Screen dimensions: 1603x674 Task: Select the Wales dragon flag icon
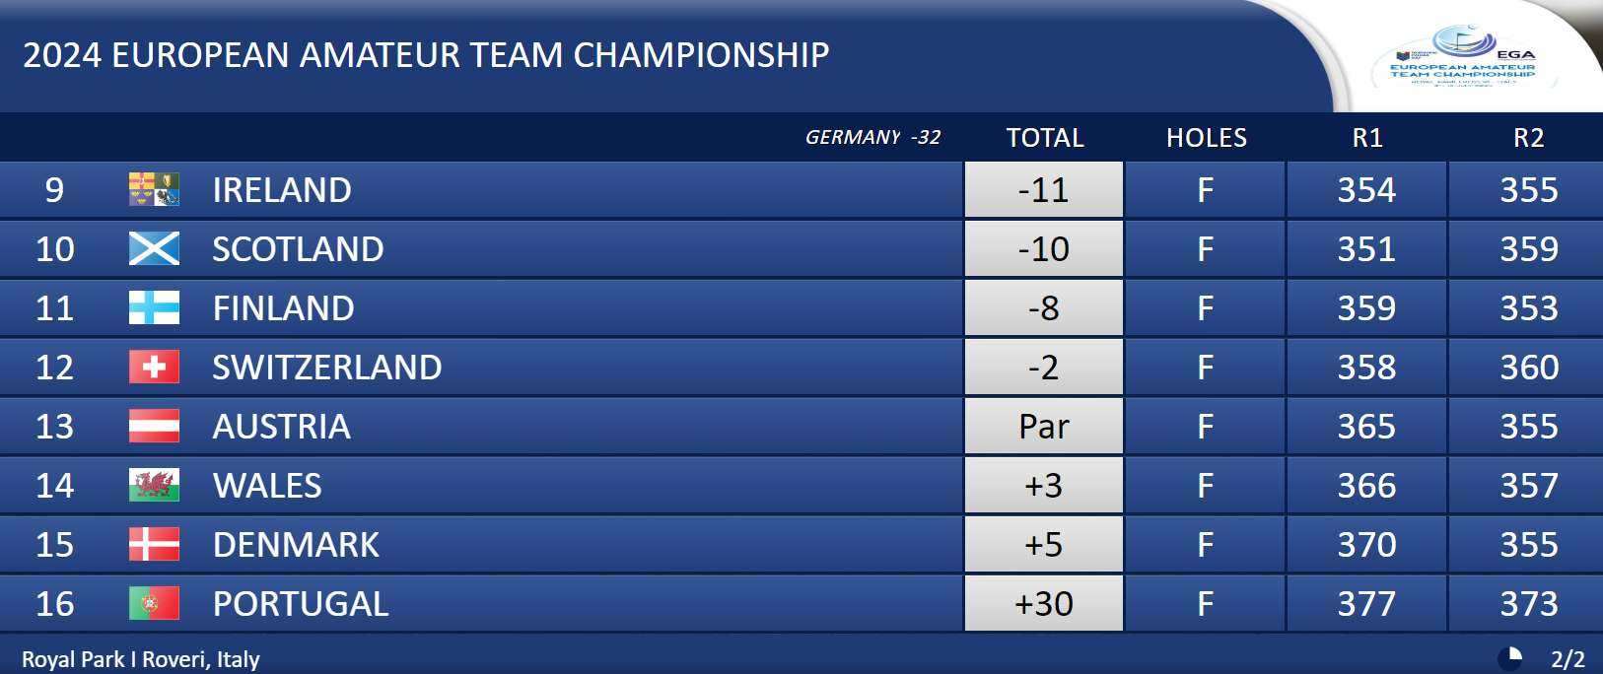click(154, 485)
